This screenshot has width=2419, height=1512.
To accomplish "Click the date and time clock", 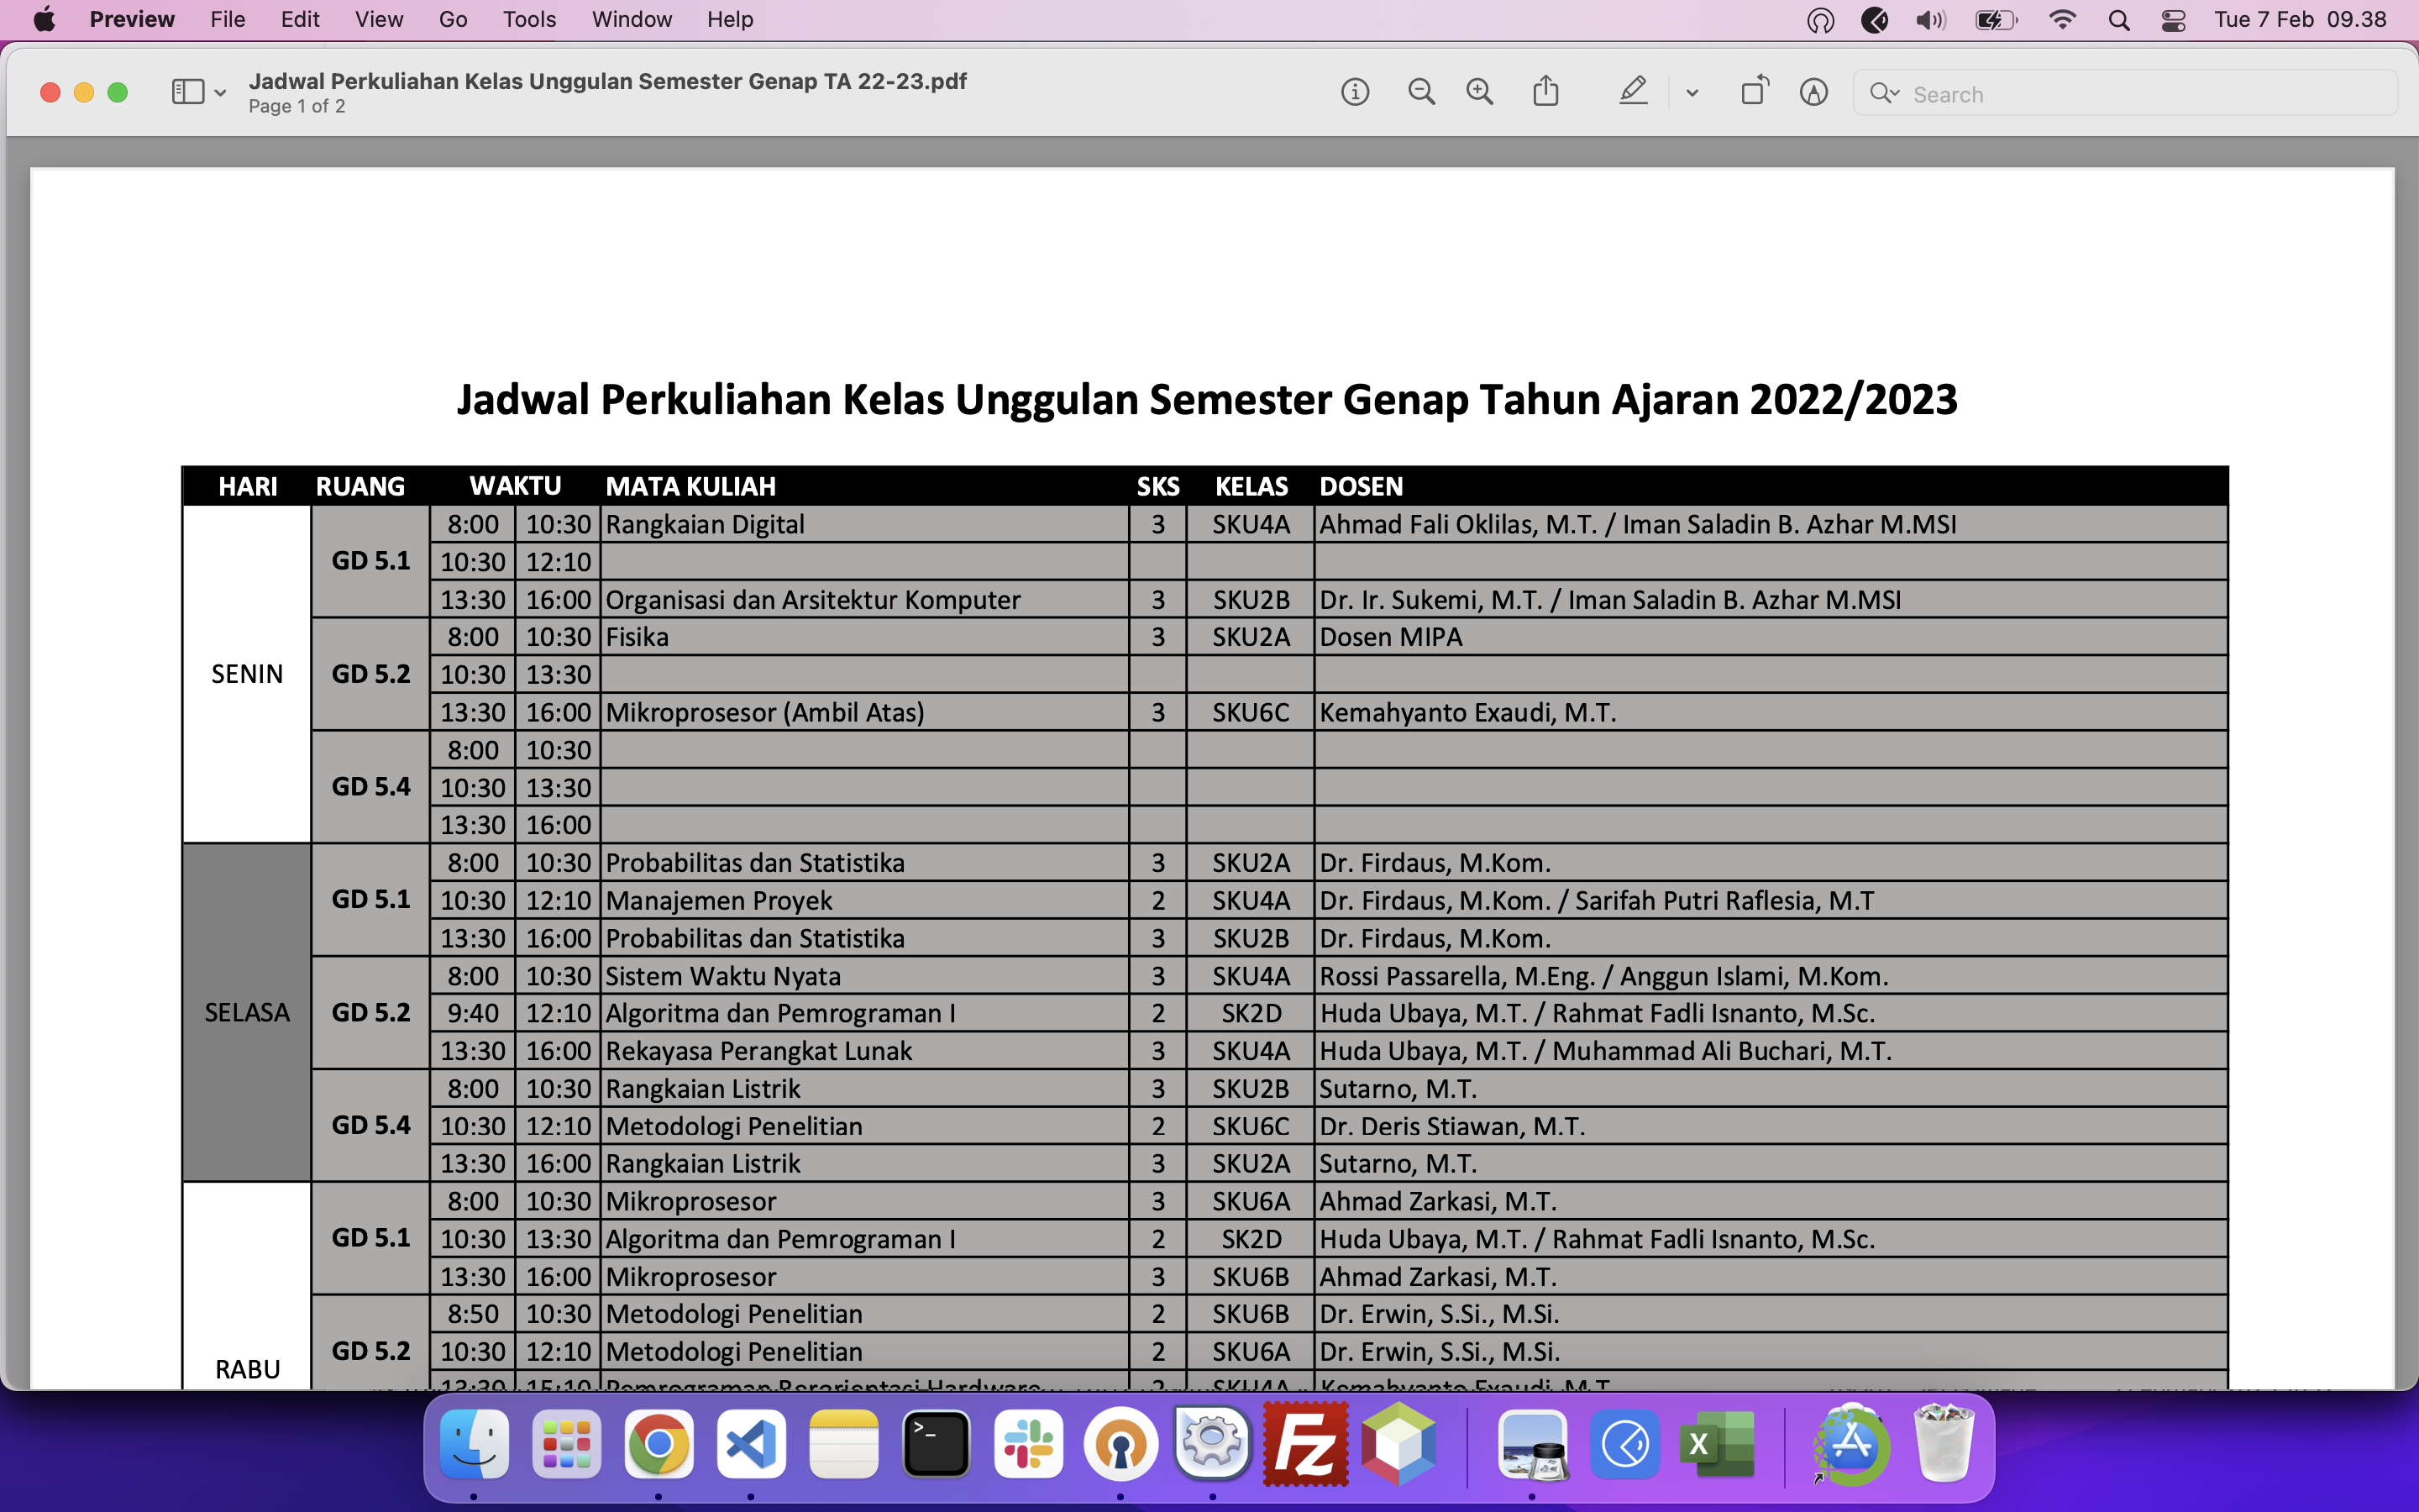I will click(x=2300, y=20).
